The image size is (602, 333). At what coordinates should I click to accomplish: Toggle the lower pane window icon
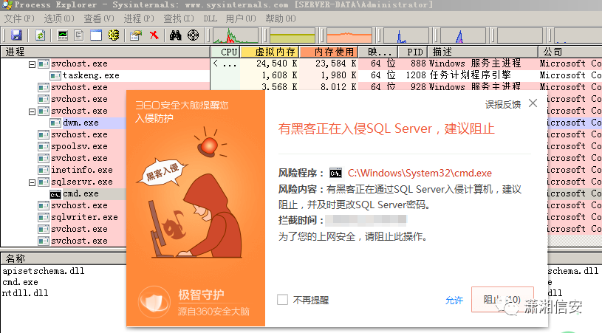(x=96, y=35)
